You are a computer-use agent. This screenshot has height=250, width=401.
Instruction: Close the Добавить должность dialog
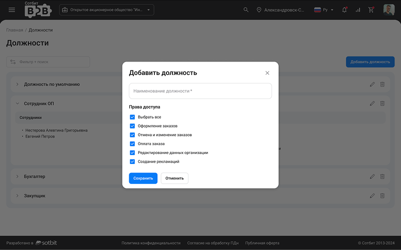click(267, 73)
